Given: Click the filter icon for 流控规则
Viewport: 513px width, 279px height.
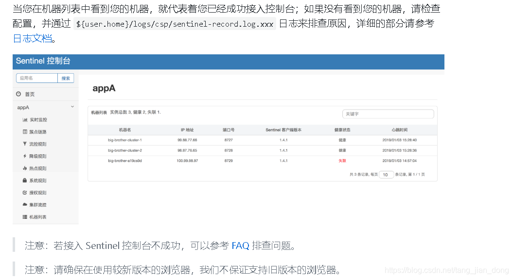Looking at the screenshot, I should pyautogui.click(x=25, y=144).
